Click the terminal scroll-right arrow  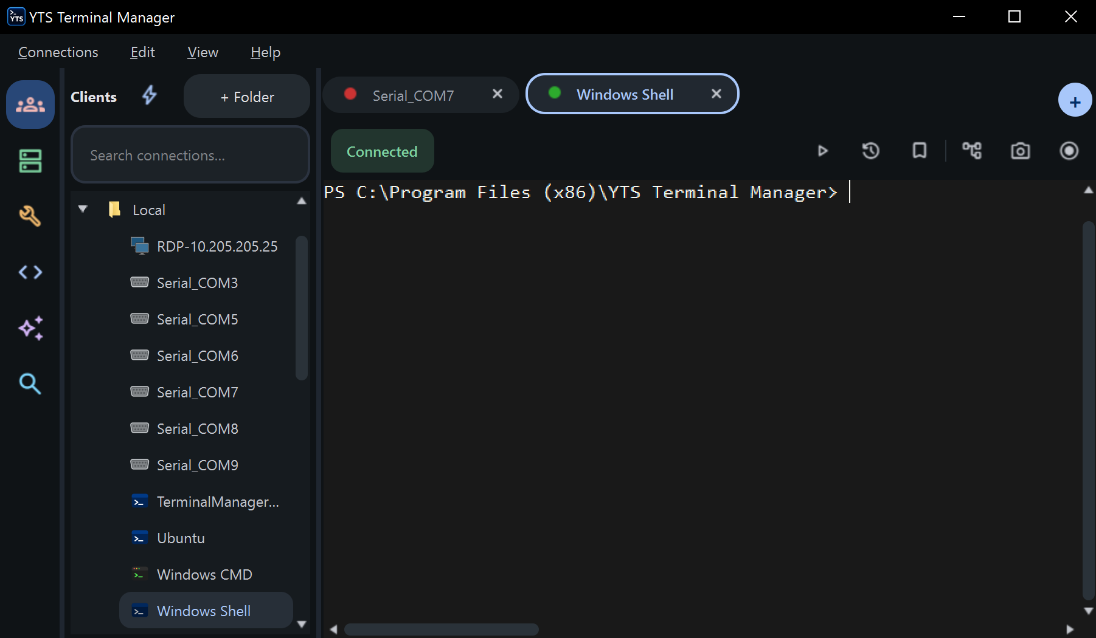tap(1070, 629)
